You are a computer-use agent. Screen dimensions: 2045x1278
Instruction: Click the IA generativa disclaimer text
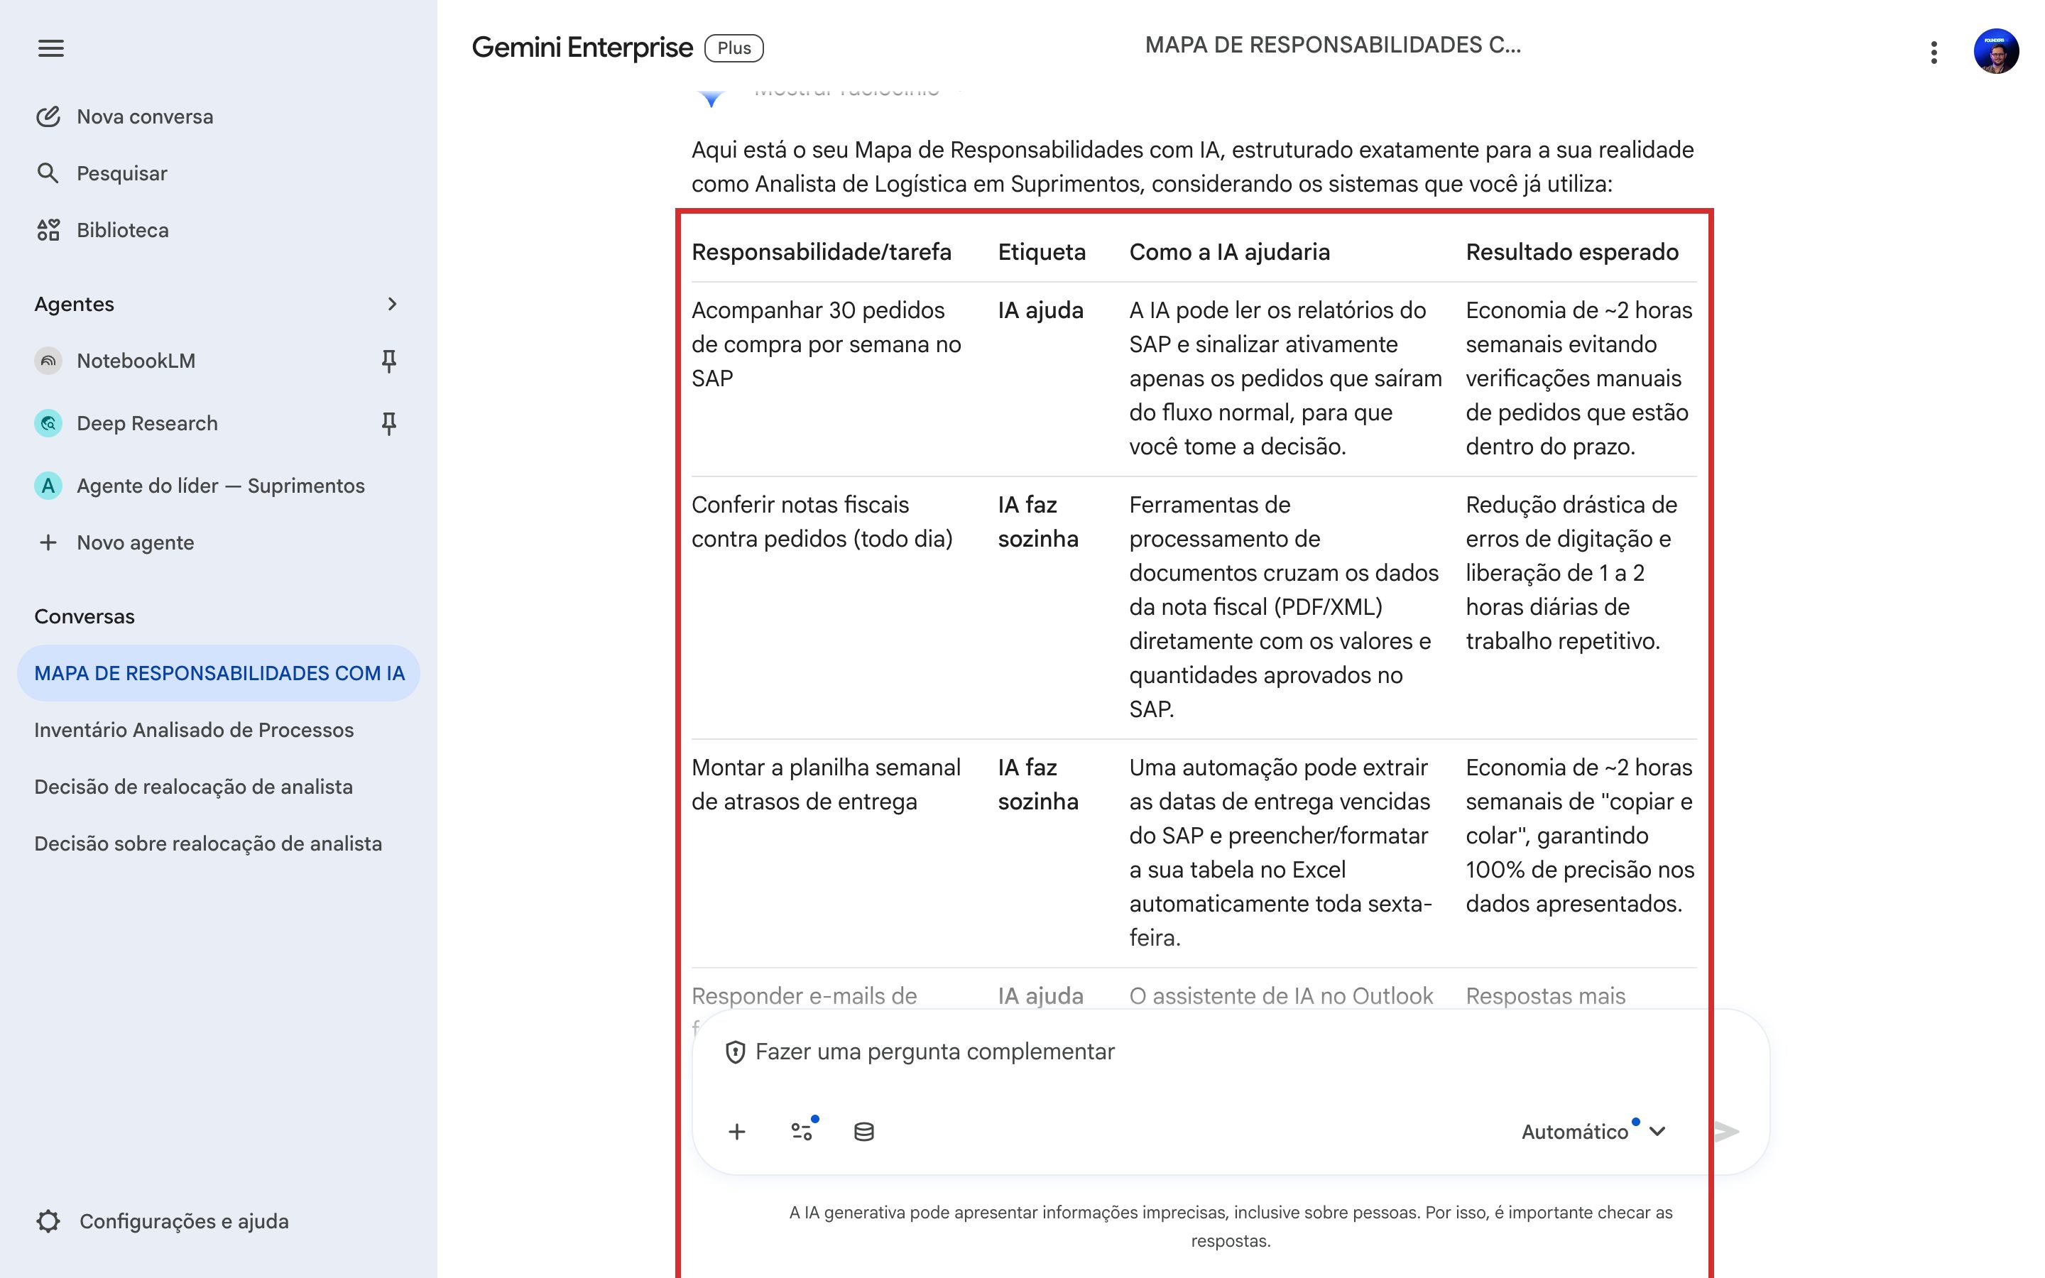tap(1231, 1226)
